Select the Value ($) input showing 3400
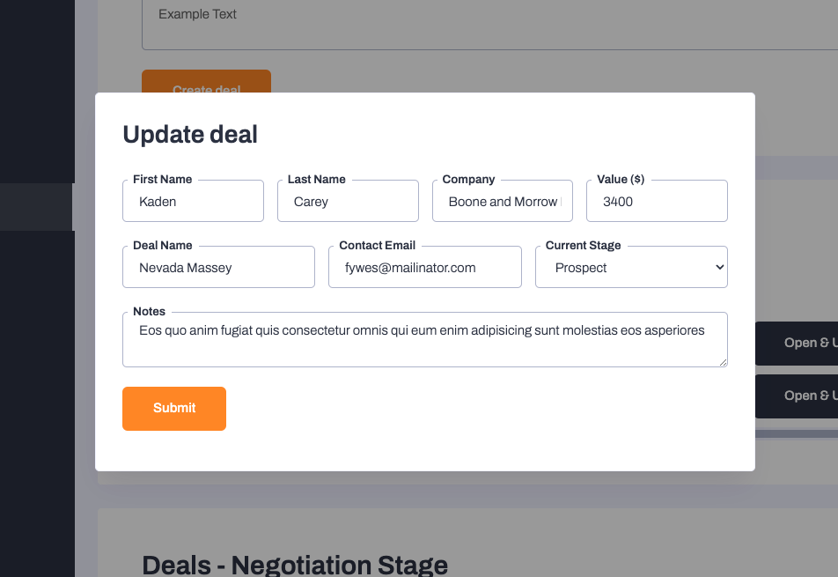Screen dimensions: 838x577 click(x=657, y=202)
